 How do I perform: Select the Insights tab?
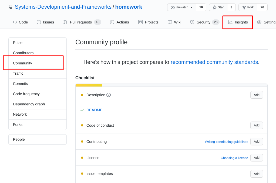coord(238,22)
